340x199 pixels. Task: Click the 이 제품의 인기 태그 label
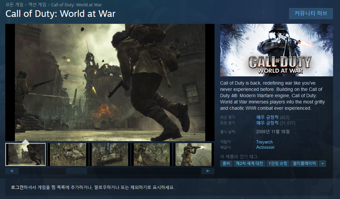pyautogui.click(x=239, y=157)
